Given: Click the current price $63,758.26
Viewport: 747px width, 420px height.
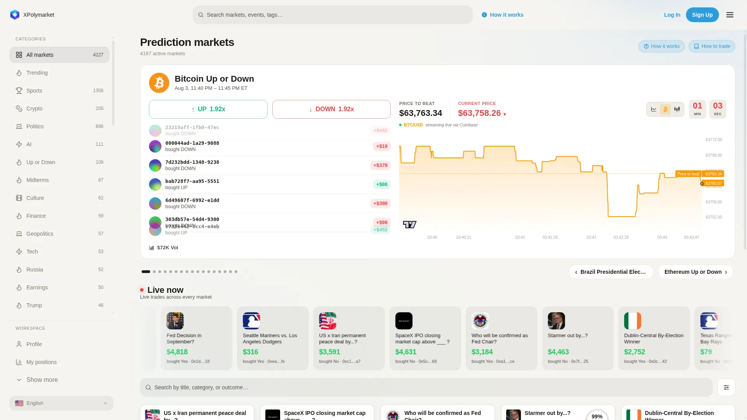Looking at the screenshot, I should pyautogui.click(x=479, y=113).
